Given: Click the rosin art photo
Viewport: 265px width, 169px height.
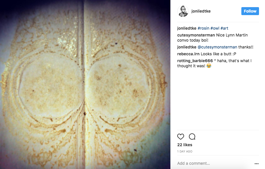Looking at the screenshot, I should 85,84.
